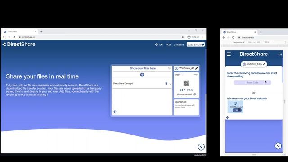
Task: Expand the DirectShare Demo.pdf file details chevron
Action: 170,84
